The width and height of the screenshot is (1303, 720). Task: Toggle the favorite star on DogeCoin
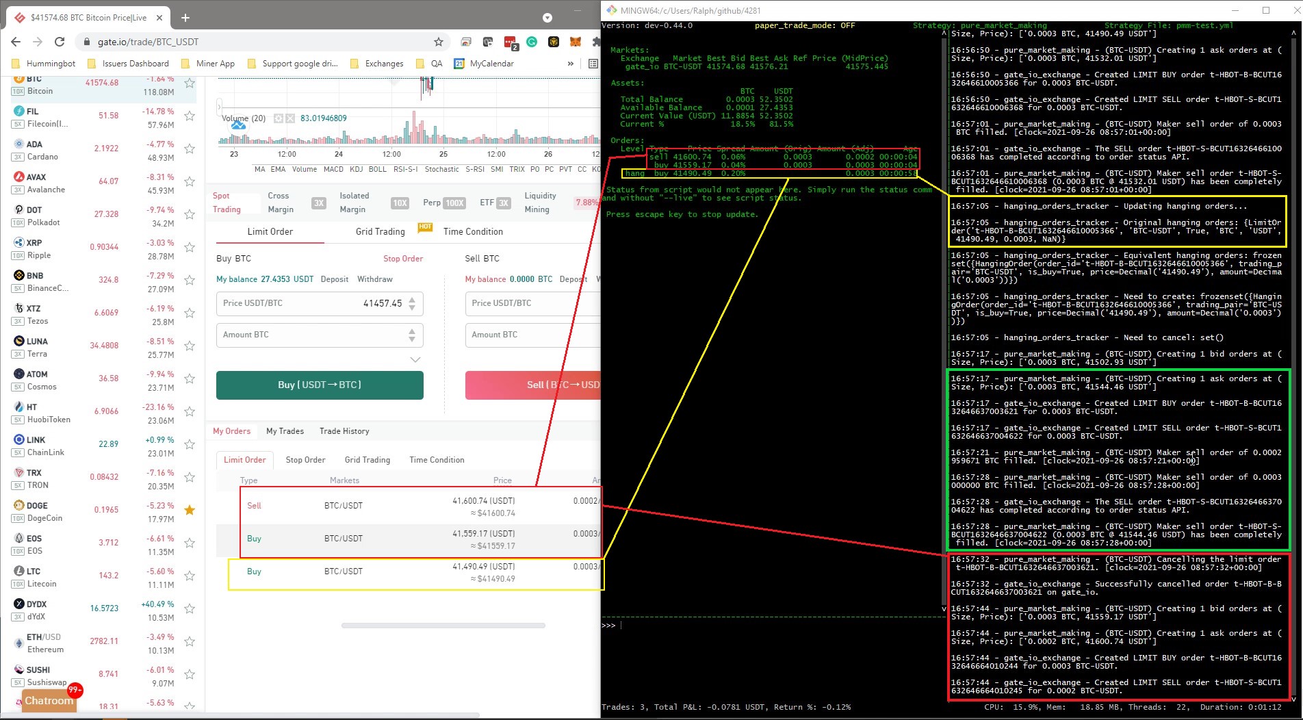click(190, 510)
